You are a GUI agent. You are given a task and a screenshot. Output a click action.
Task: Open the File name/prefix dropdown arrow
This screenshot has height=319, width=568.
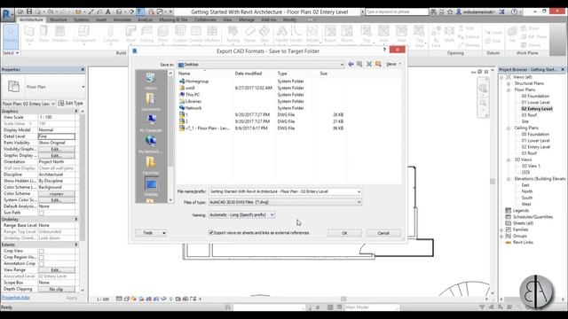pyautogui.click(x=359, y=191)
